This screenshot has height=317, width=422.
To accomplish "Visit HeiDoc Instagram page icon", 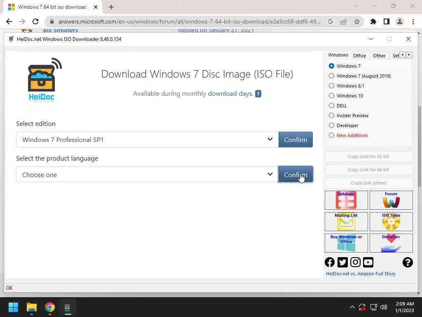I will click(355, 262).
